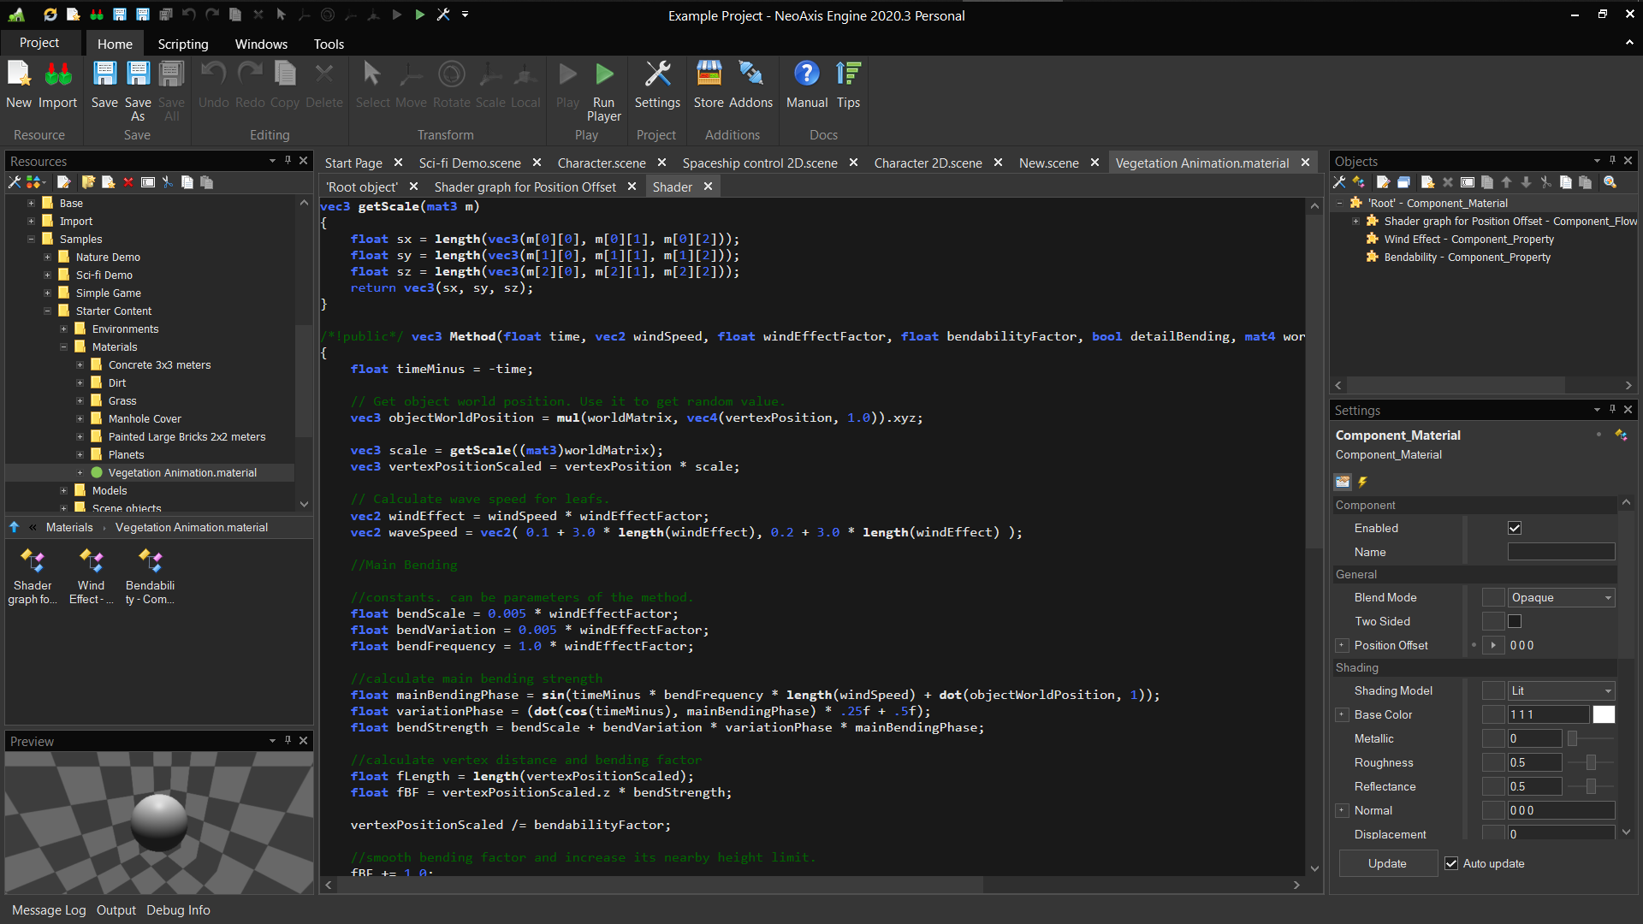This screenshot has height=924, width=1643.
Task: Open project Settings wrench icon
Action: pos(657,75)
